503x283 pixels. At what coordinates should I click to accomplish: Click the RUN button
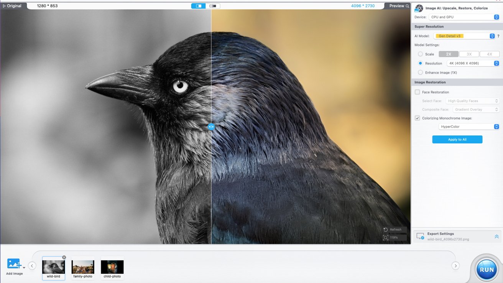[x=487, y=270]
